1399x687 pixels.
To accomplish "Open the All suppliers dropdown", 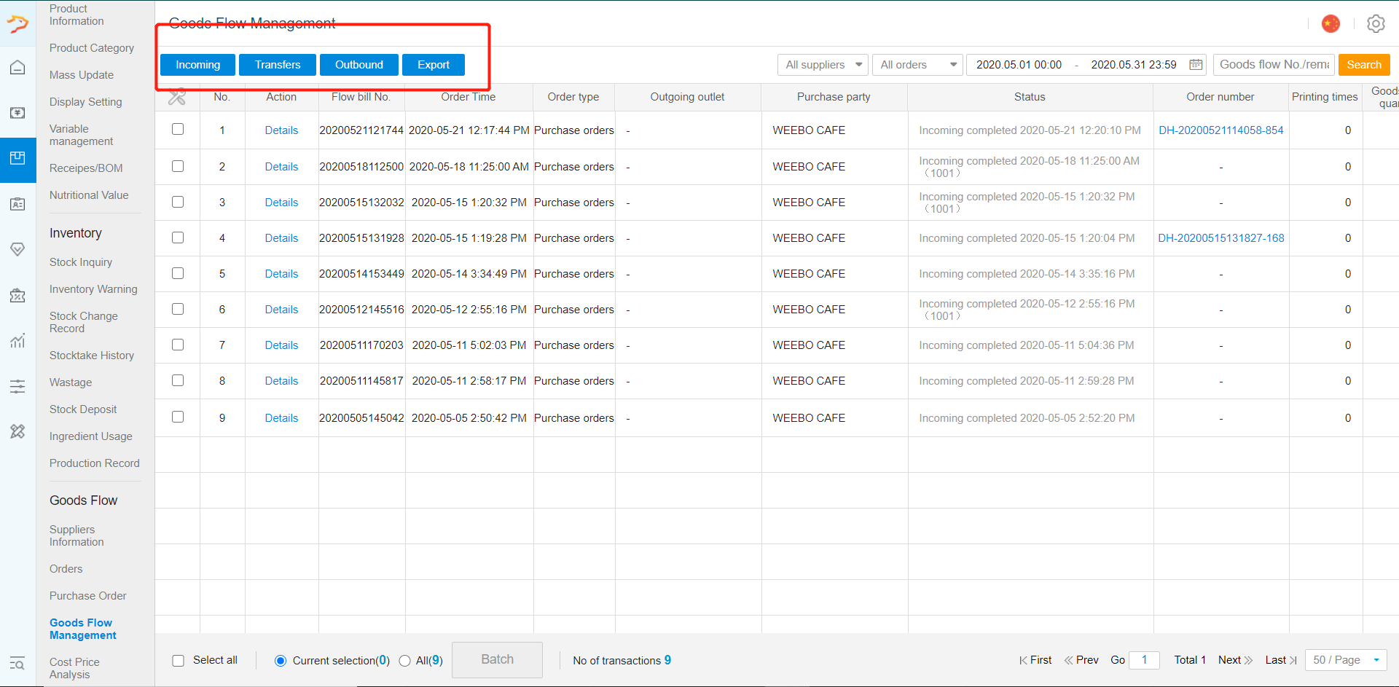I will (823, 65).
